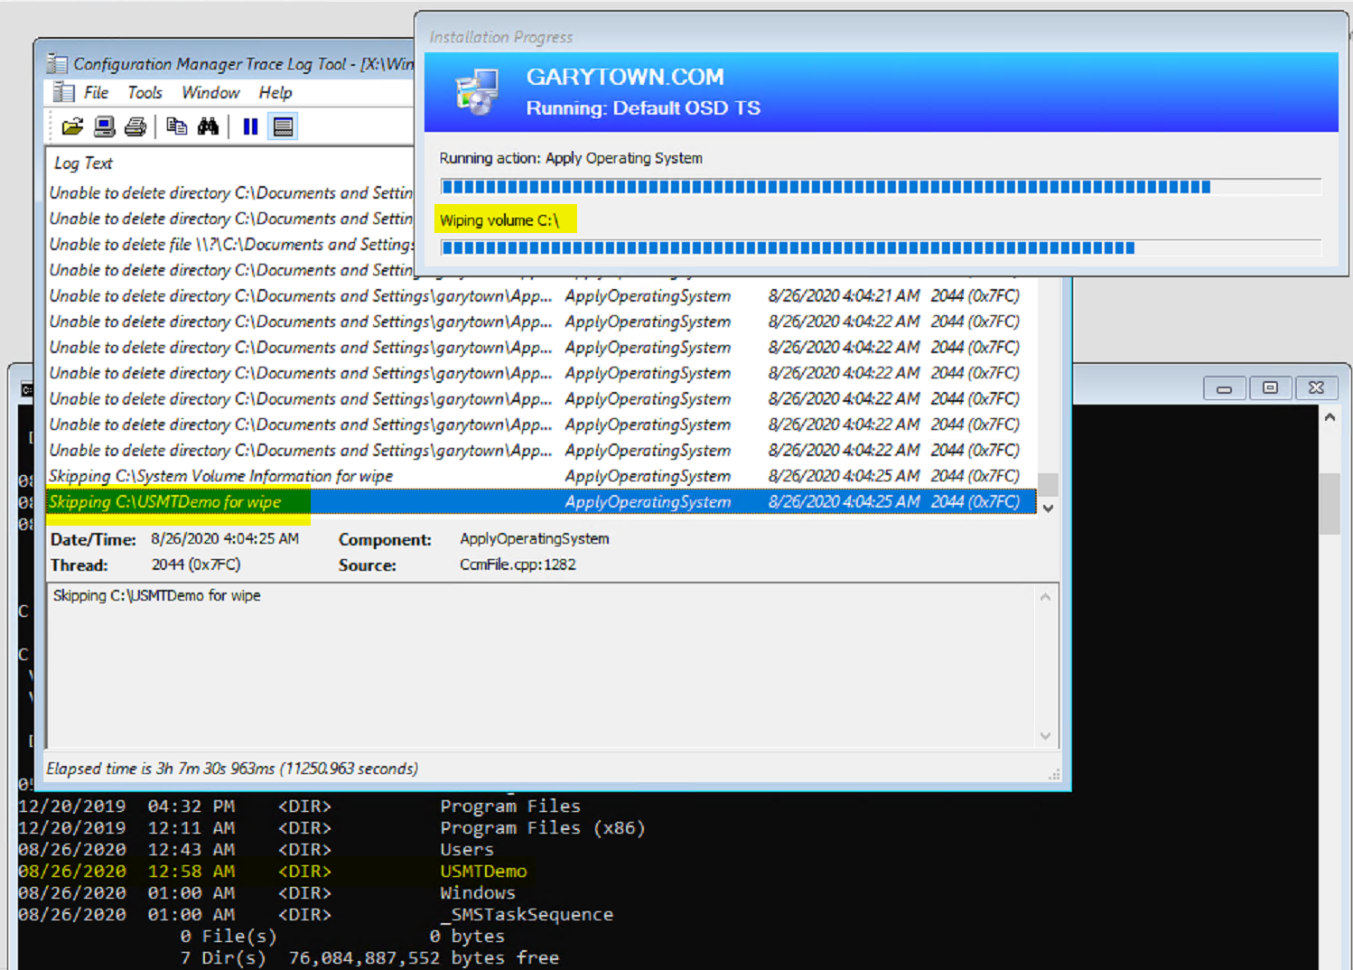Click the Open on Server computer icon
This screenshot has height=970, width=1353.
[x=105, y=126]
